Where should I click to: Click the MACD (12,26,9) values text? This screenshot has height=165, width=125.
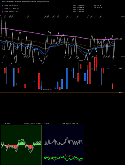(34, 123)
